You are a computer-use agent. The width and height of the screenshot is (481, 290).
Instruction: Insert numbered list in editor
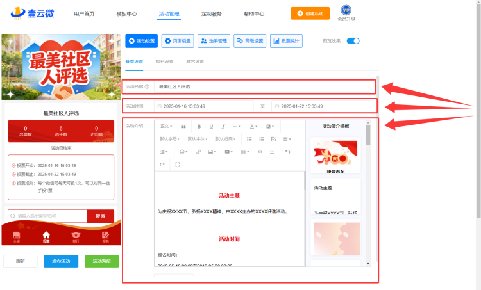pos(262,139)
